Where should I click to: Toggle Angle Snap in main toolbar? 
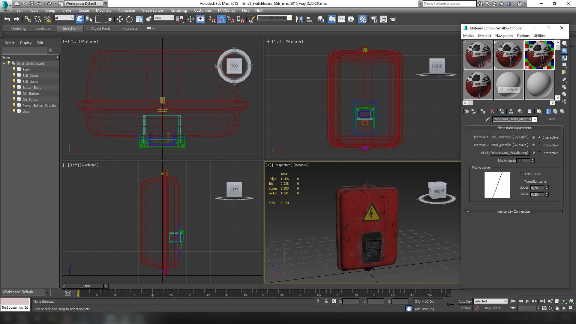pos(221,19)
